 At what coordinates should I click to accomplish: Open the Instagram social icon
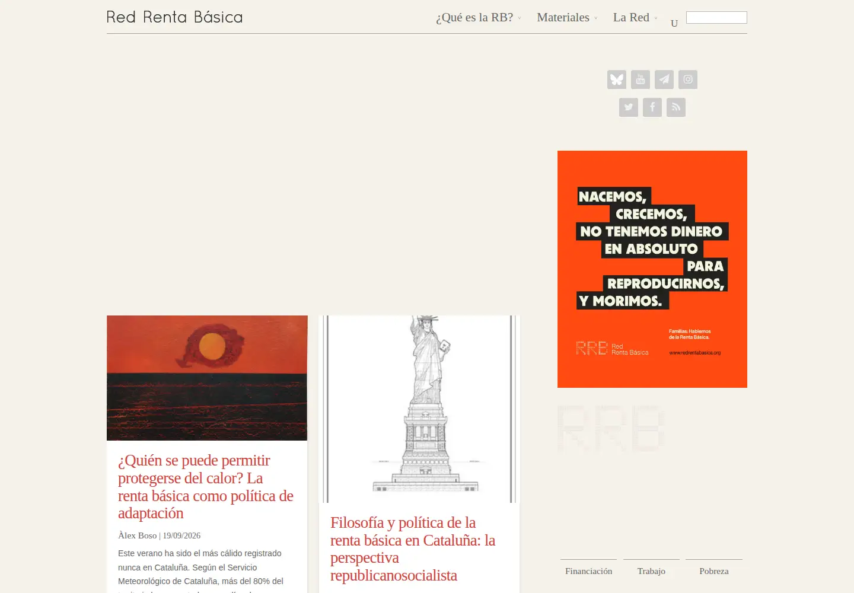coord(688,79)
